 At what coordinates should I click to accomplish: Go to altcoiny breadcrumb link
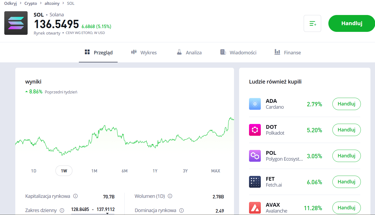[52, 3]
